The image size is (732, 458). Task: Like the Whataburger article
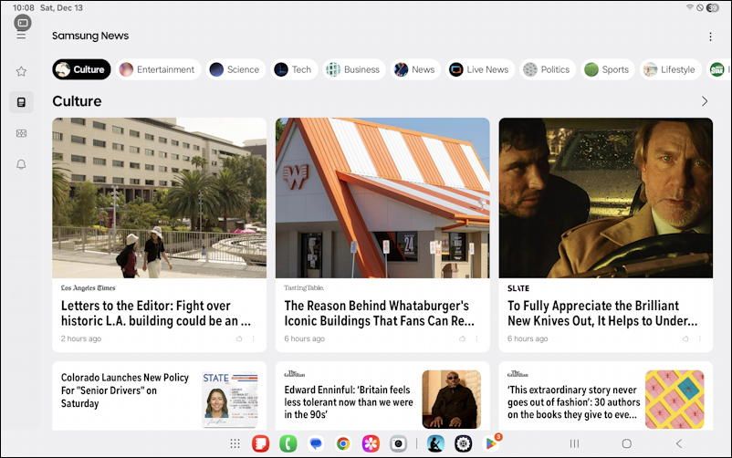click(x=462, y=338)
